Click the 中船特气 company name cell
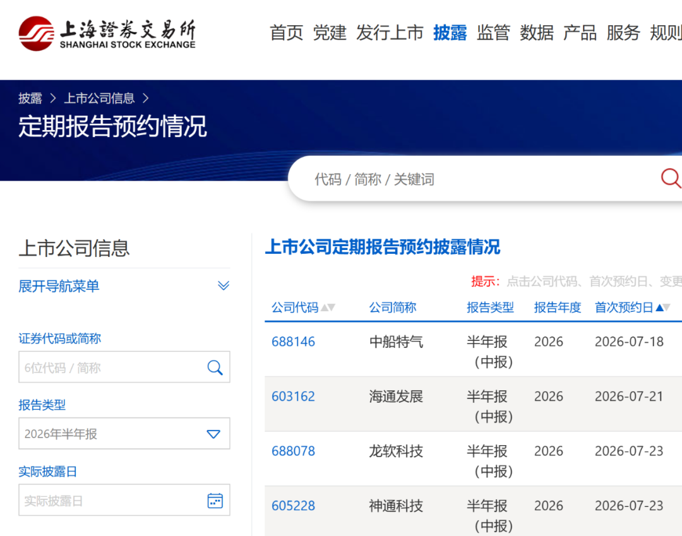 pyautogui.click(x=396, y=342)
